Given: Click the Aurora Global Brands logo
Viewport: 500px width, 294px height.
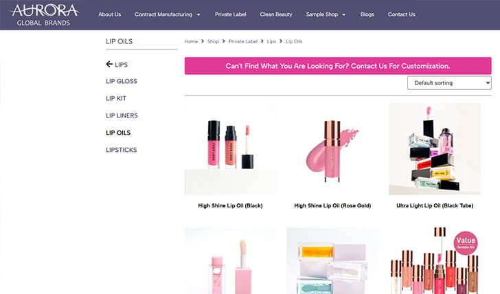Looking at the screenshot, I should 45,14.
